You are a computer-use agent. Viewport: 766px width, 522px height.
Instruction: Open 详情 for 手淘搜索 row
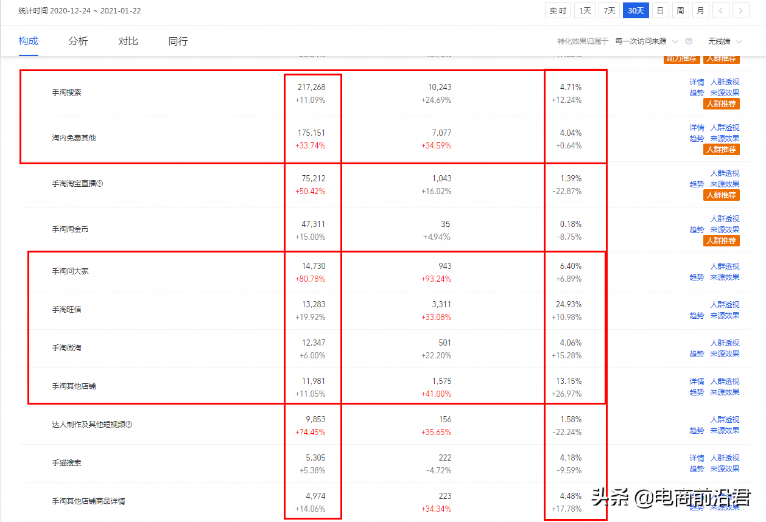(697, 82)
